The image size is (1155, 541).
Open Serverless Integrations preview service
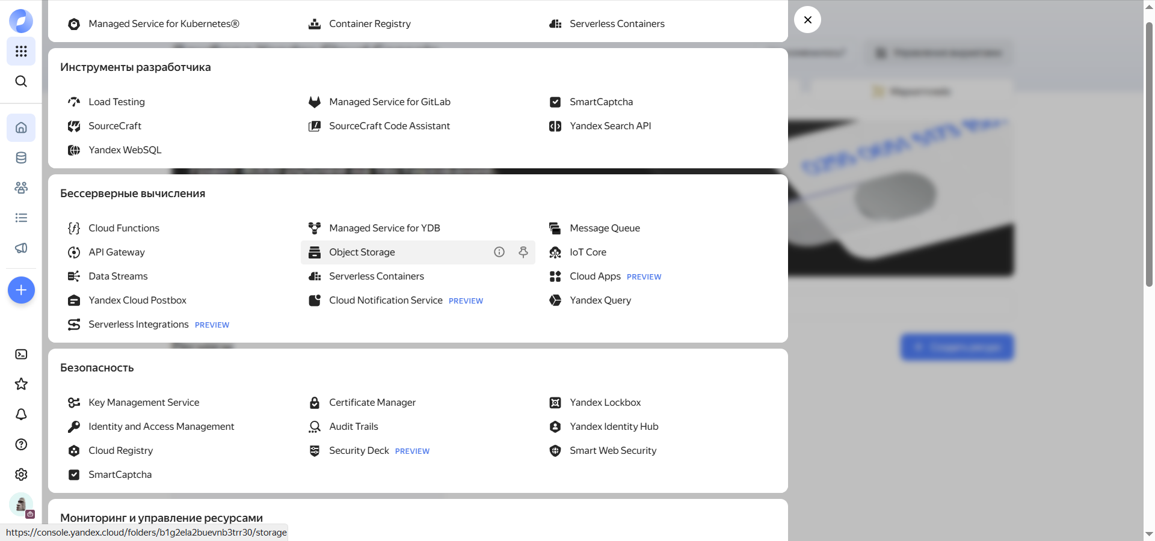tap(138, 325)
